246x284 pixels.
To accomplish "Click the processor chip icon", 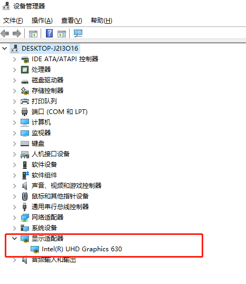I will click(25, 70).
